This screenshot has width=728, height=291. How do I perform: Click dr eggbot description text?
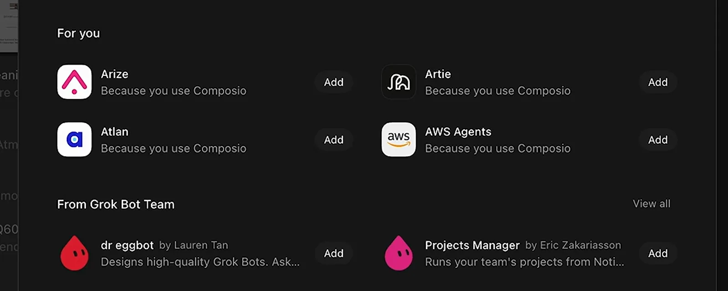(x=200, y=262)
